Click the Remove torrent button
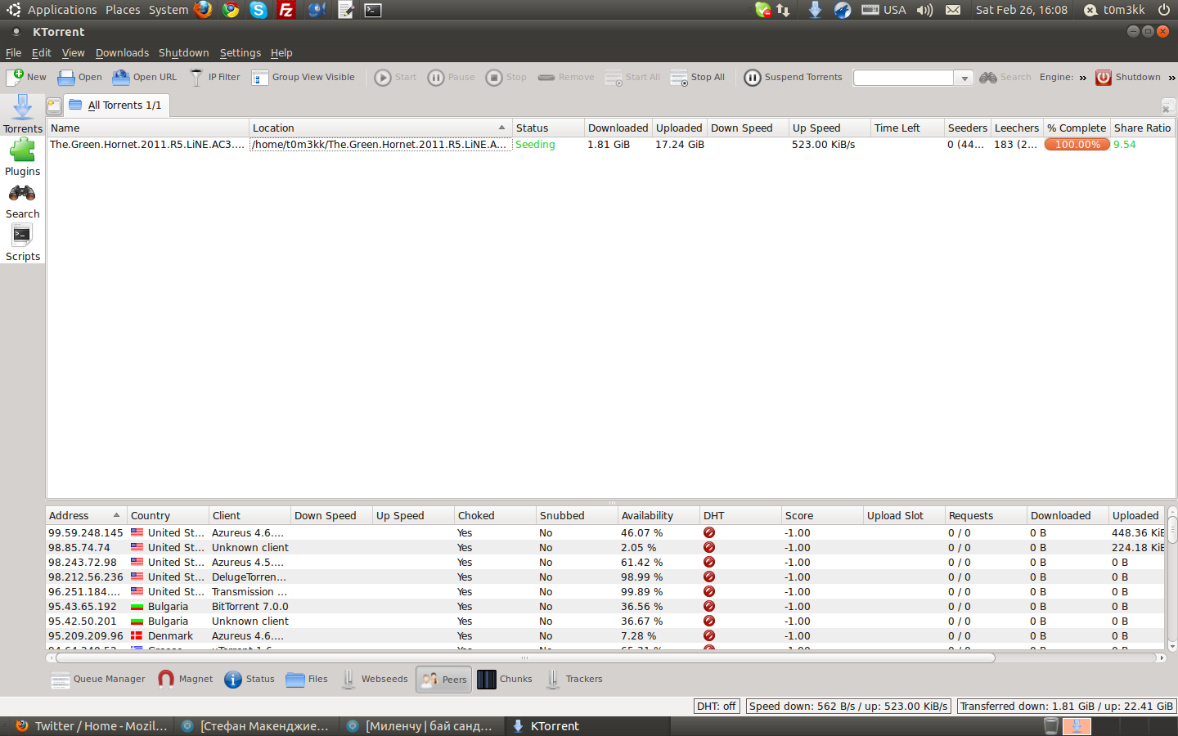The width and height of the screenshot is (1178, 736). coord(566,78)
